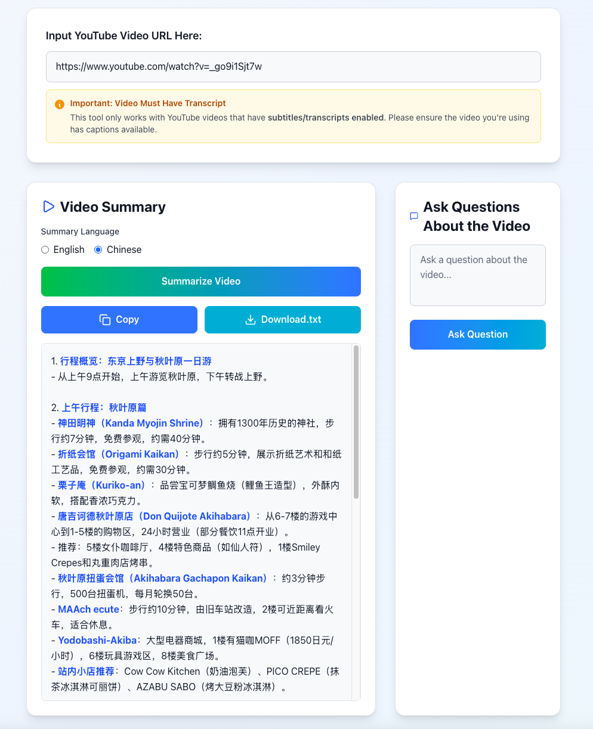The image size is (593, 729).
Task: Click the chat bubble icon beside Ask Questions
Action: (414, 216)
